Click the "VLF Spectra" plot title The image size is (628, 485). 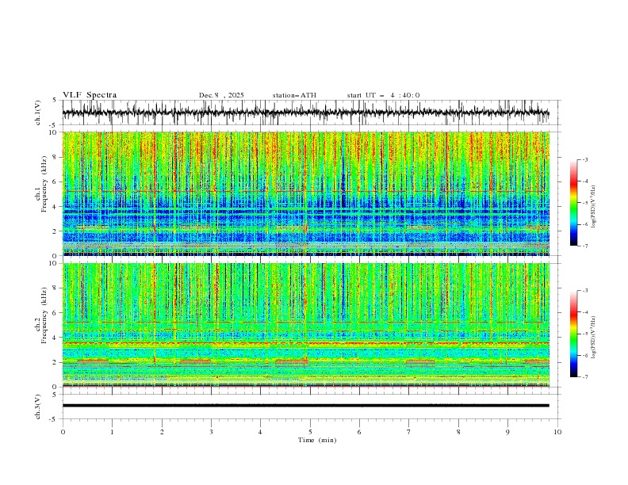90,95
